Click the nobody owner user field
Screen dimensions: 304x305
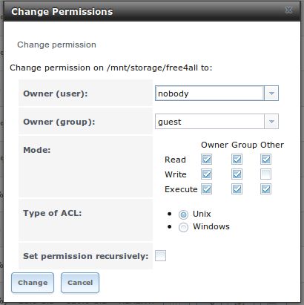coord(210,94)
